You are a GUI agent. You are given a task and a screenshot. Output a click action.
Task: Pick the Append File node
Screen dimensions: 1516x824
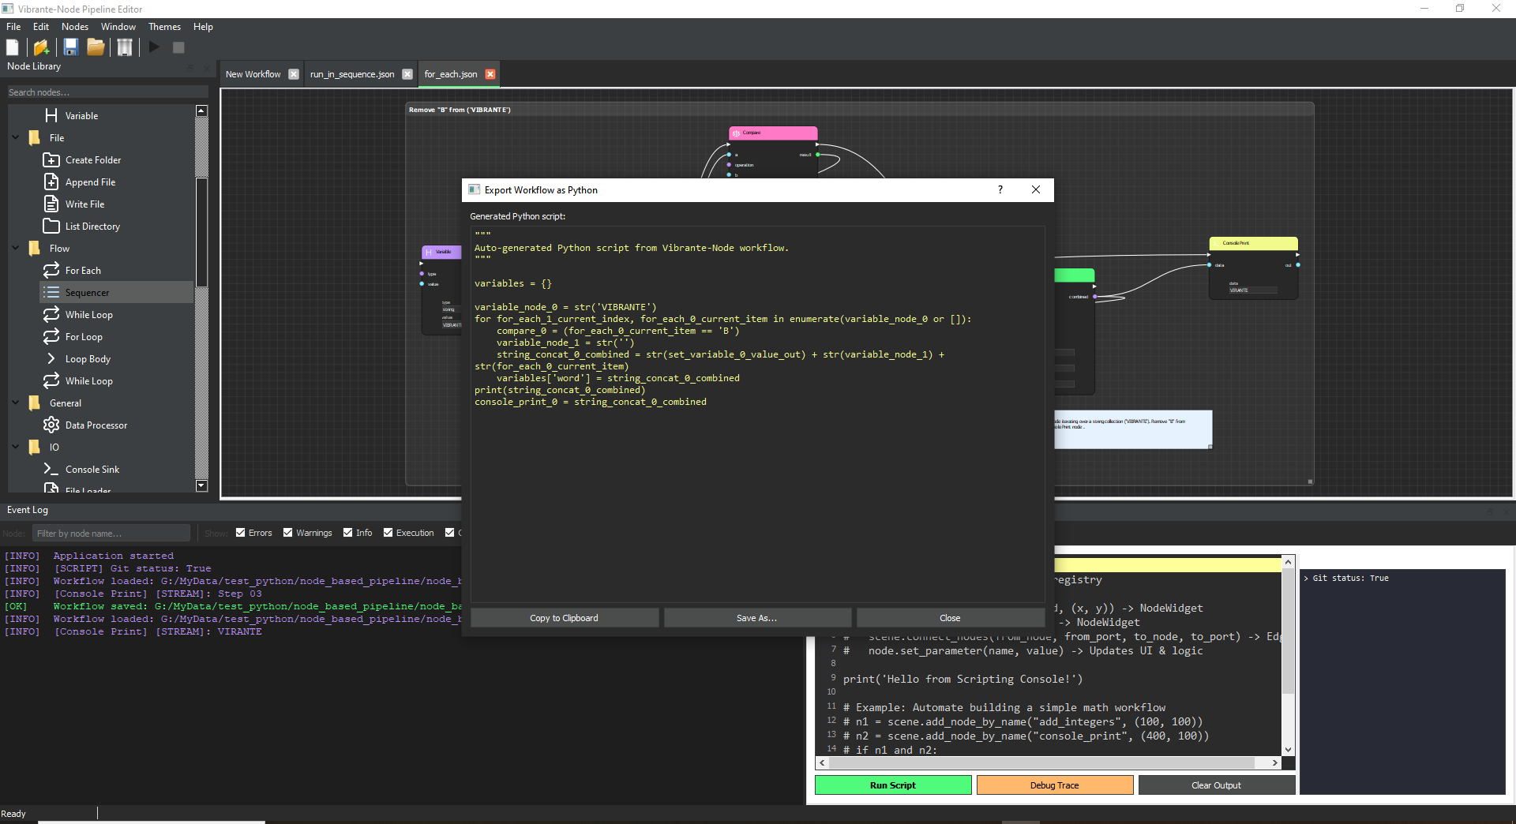click(90, 182)
